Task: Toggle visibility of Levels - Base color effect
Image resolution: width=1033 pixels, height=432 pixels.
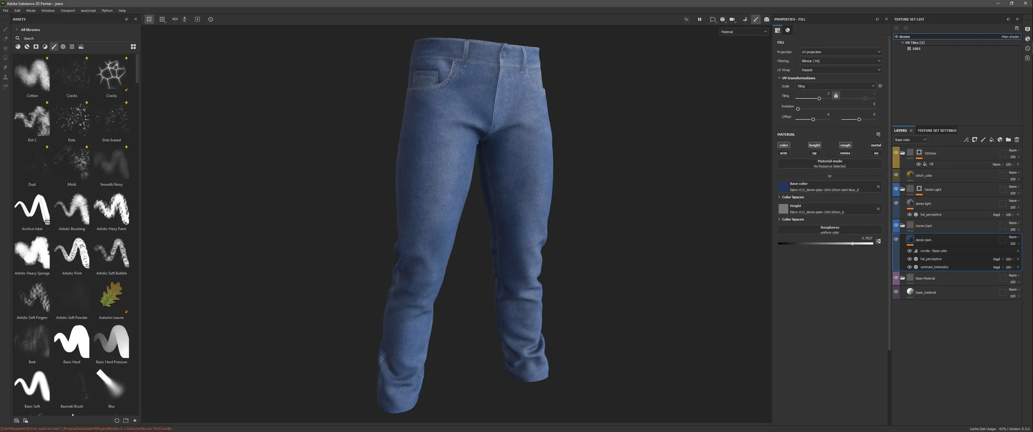Action: pos(909,251)
